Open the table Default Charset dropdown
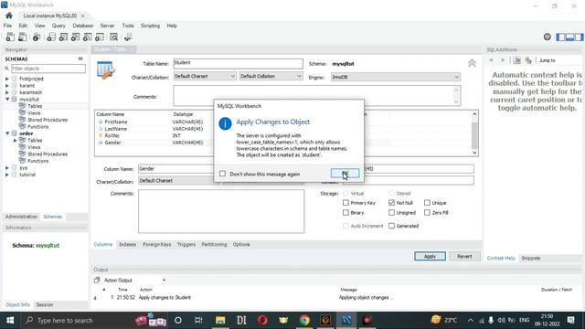The width and height of the screenshot is (585, 329). [x=205, y=76]
